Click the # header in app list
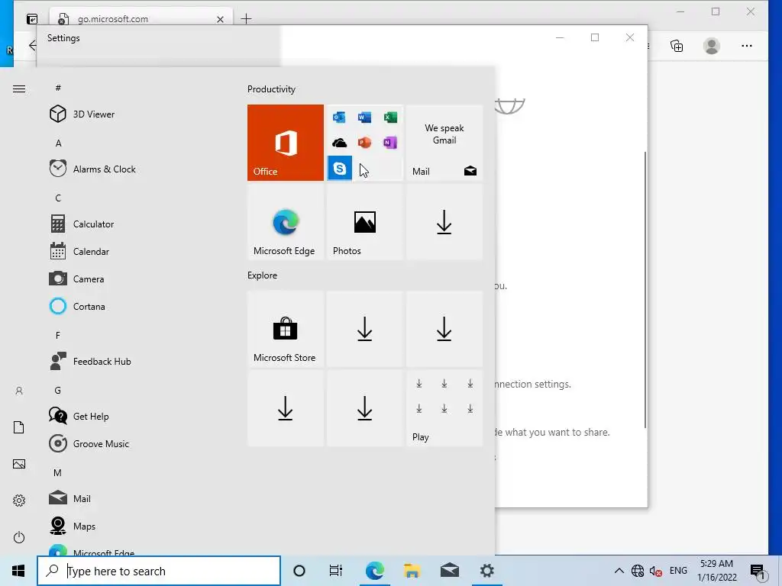The width and height of the screenshot is (782, 586). pyautogui.click(x=58, y=88)
